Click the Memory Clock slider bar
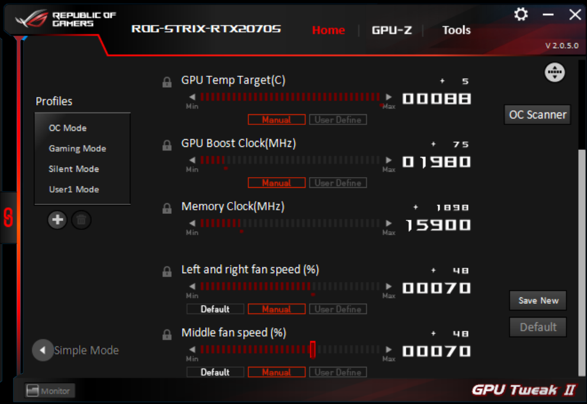Screen dimensions: 587x404 tap(290, 223)
